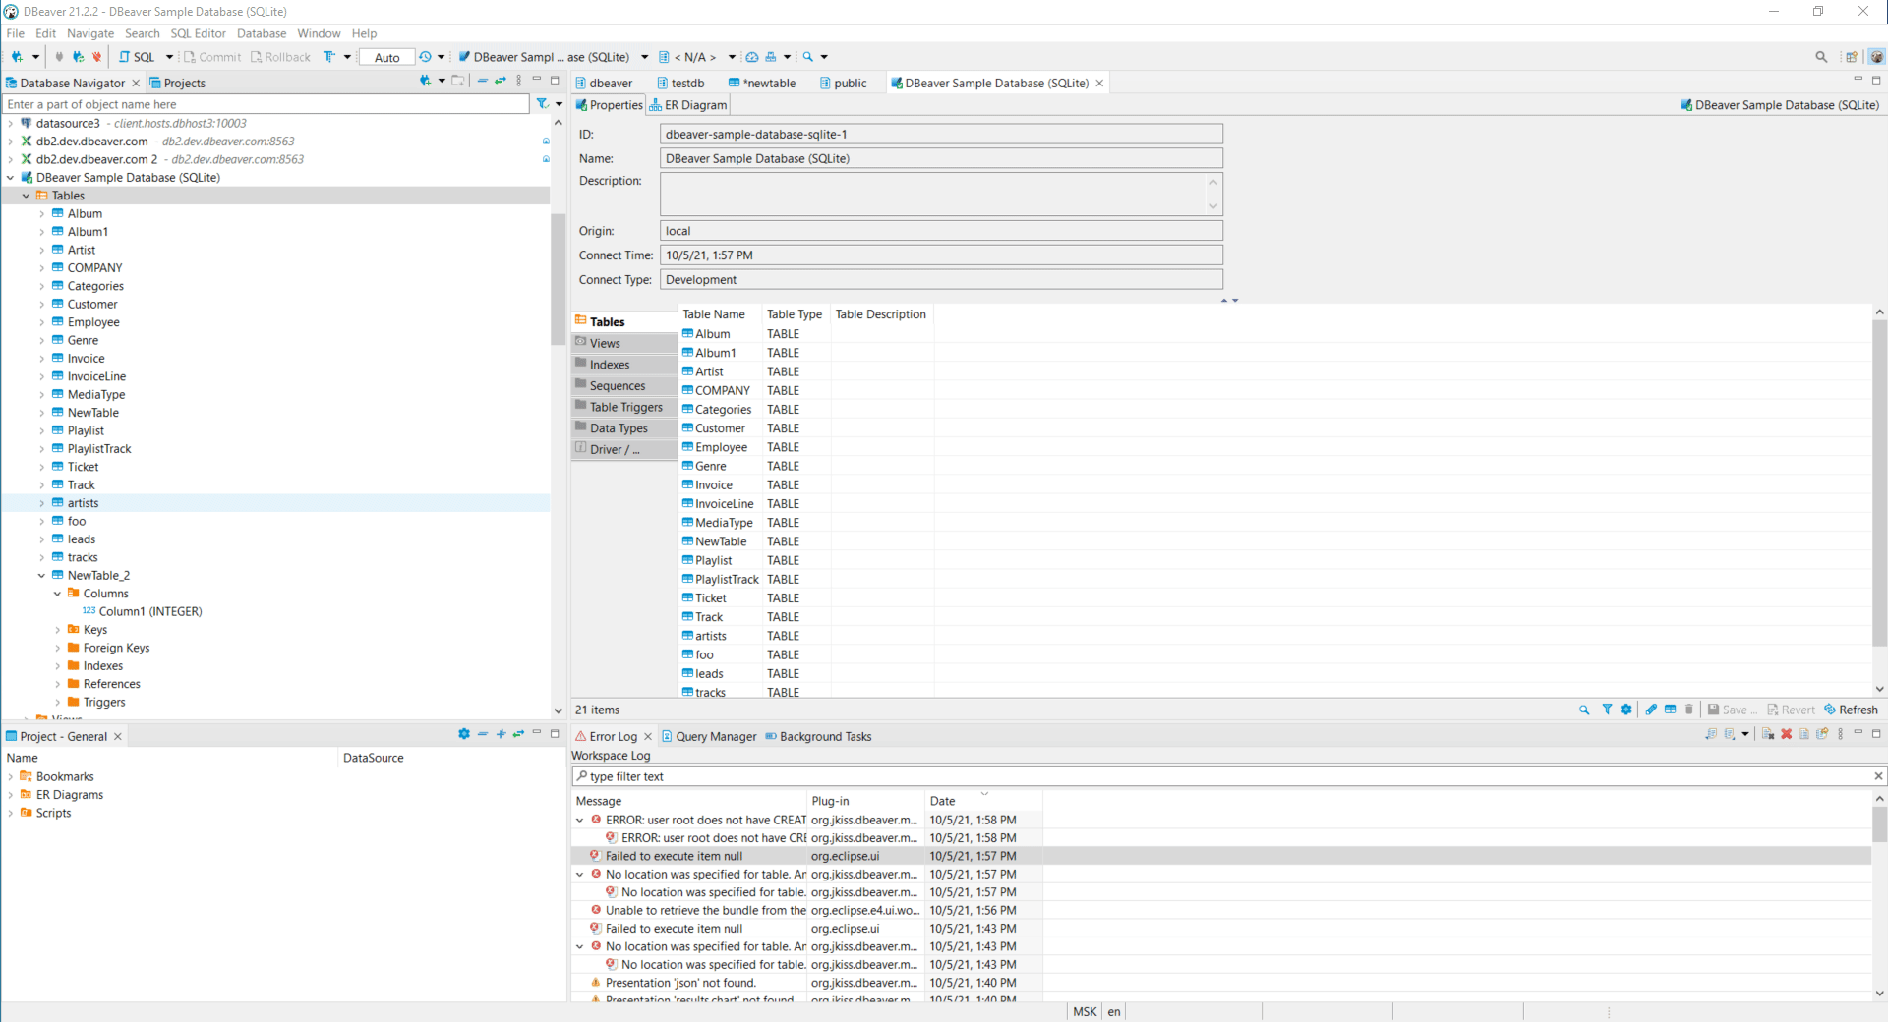The width and height of the screenshot is (1888, 1022).
Task: Expand the ER Diagrams project node
Action: click(x=11, y=795)
